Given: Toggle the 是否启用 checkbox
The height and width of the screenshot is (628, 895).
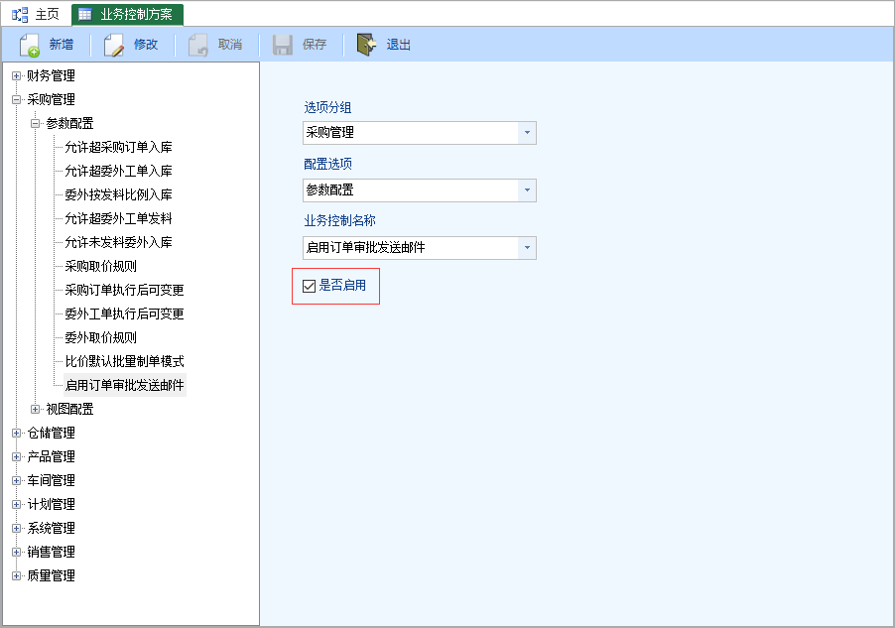Looking at the screenshot, I should (309, 286).
